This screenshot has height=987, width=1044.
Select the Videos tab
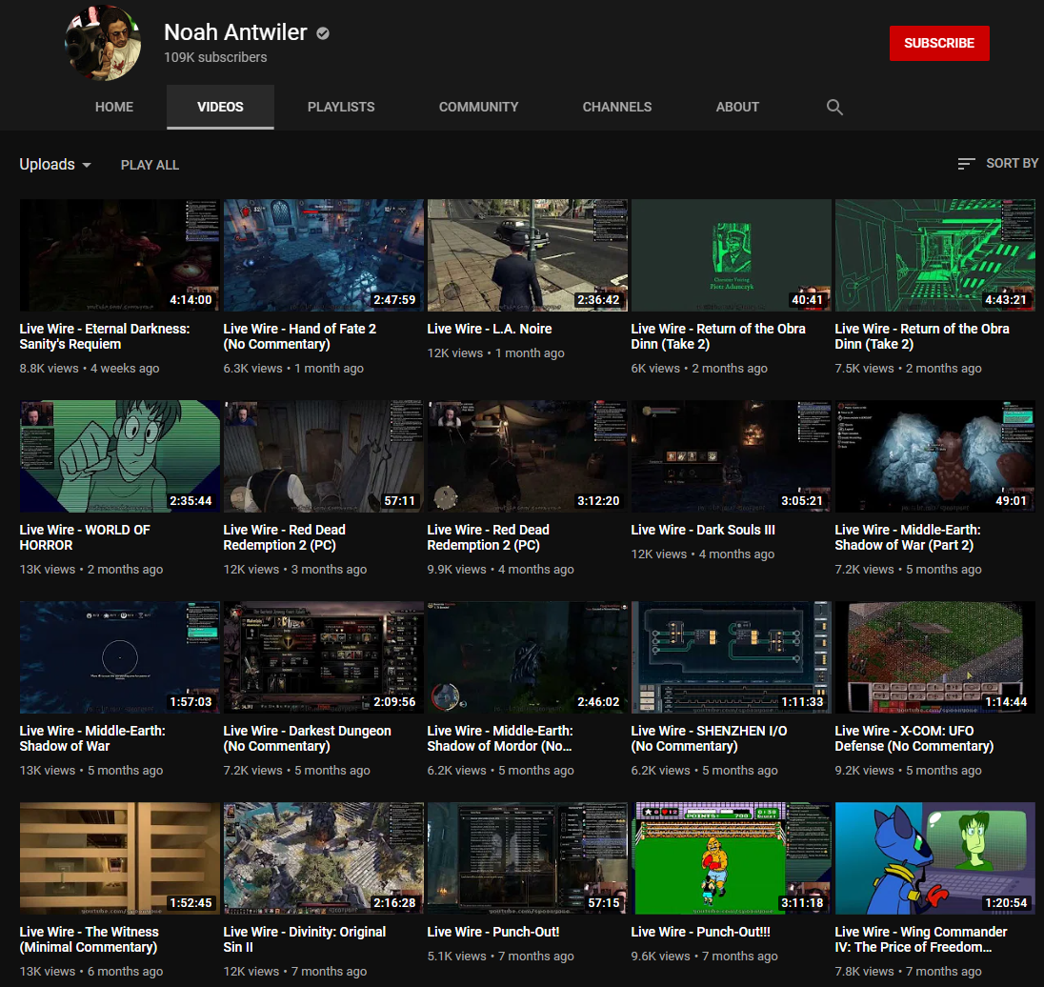(220, 108)
